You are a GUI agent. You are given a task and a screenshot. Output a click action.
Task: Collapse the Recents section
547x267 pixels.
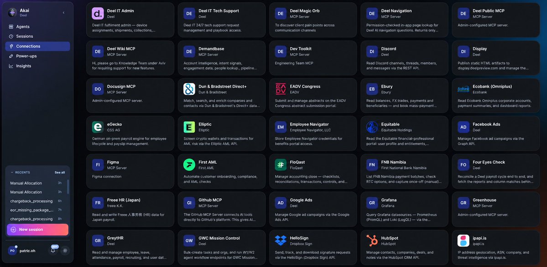20,172
